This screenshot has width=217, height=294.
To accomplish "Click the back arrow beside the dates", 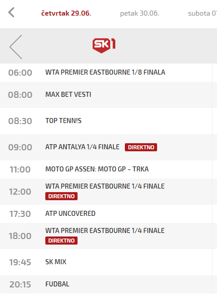I will point(11,13).
